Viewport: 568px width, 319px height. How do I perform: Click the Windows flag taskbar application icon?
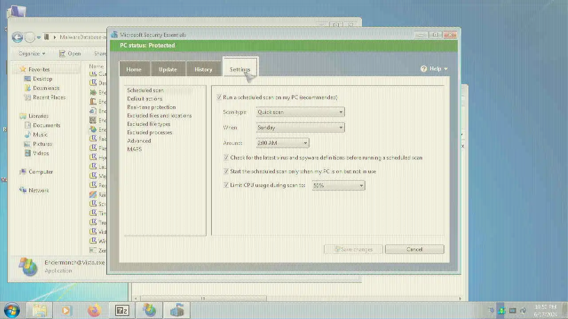pyautogui.click(x=150, y=311)
